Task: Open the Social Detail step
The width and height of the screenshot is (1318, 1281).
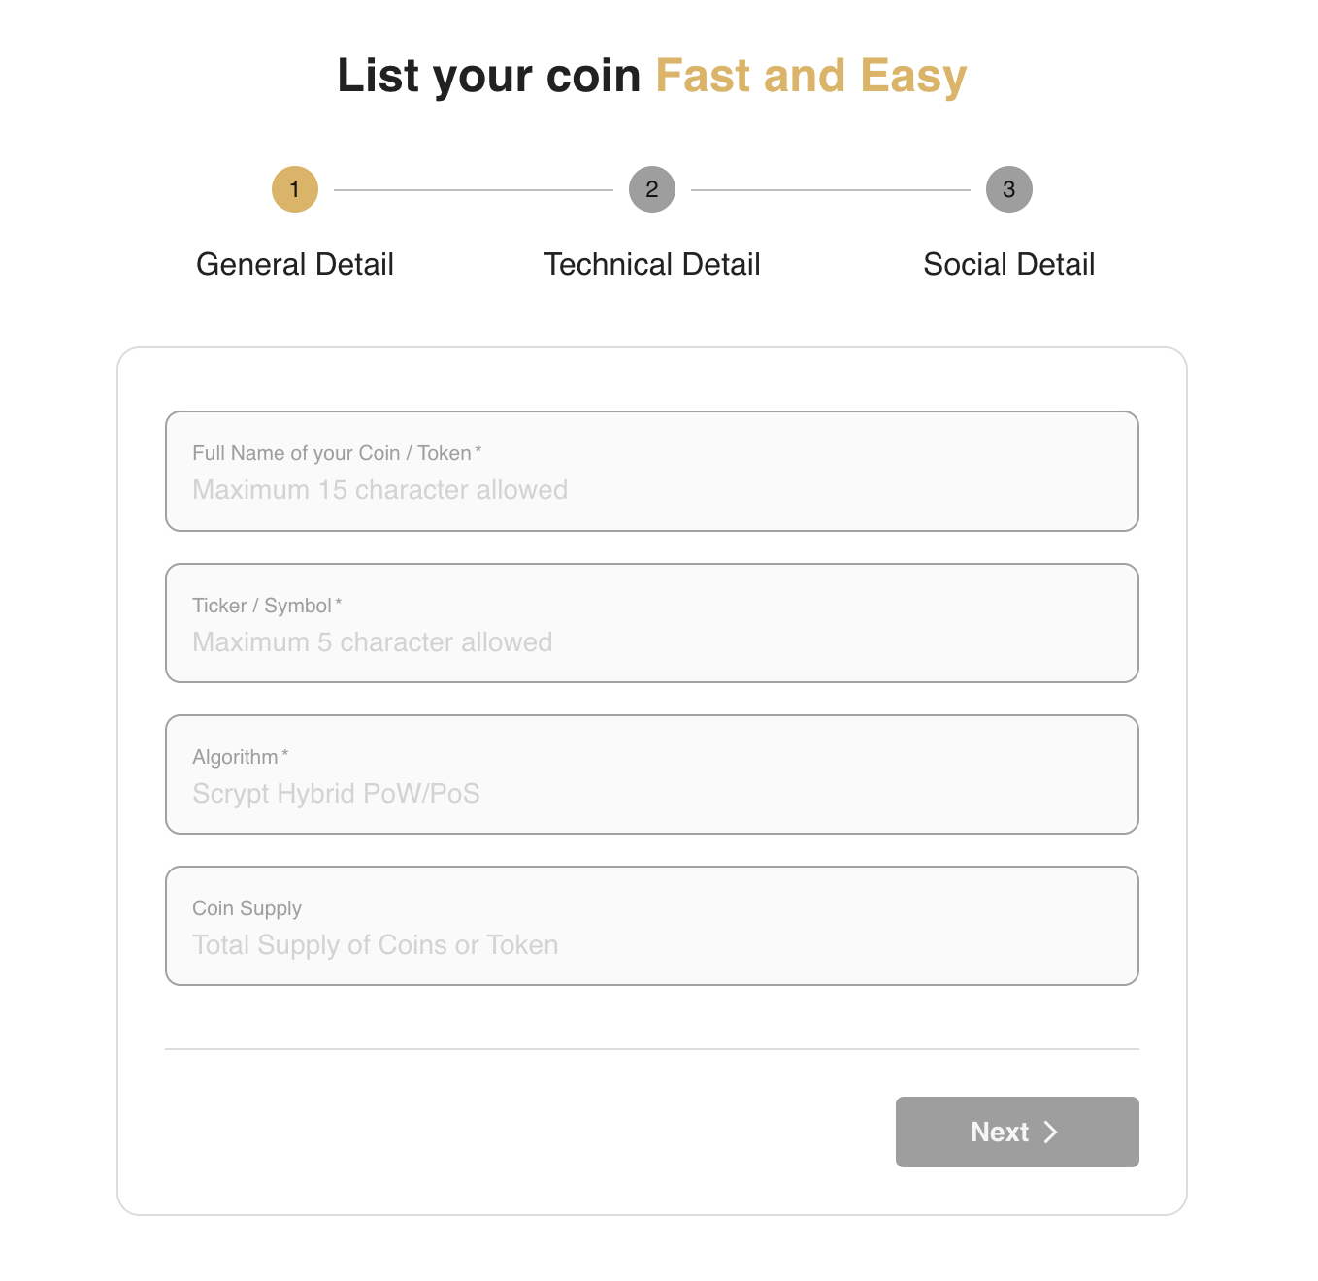Action: pyautogui.click(x=1008, y=264)
